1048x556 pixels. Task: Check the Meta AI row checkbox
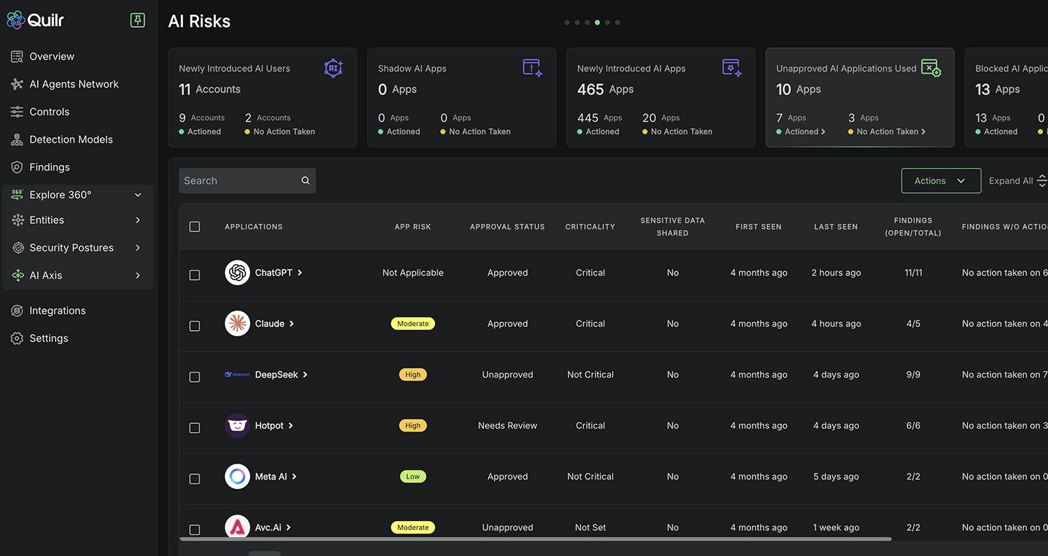click(x=195, y=479)
